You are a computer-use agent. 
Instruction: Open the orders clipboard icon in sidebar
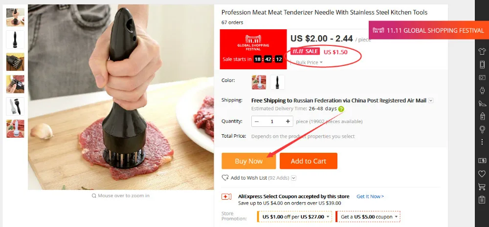click(482, 200)
